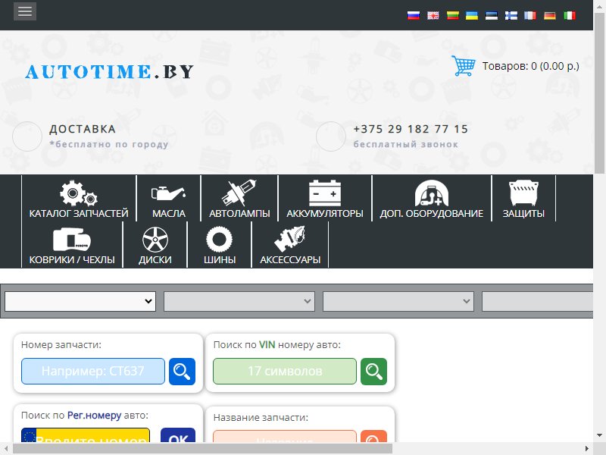Image resolution: width=606 pixels, height=455 pixels.
Task: Navigate to the Диски category
Action: pyautogui.click(x=155, y=244)
